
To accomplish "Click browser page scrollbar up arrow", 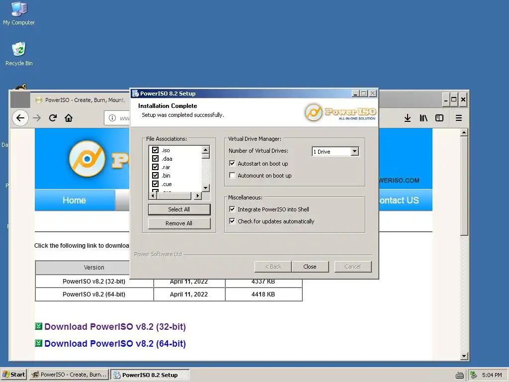I will click(x=464, y=132).
